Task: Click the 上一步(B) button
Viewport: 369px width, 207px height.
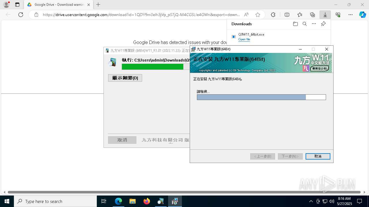Action: [x=263, y=156]
